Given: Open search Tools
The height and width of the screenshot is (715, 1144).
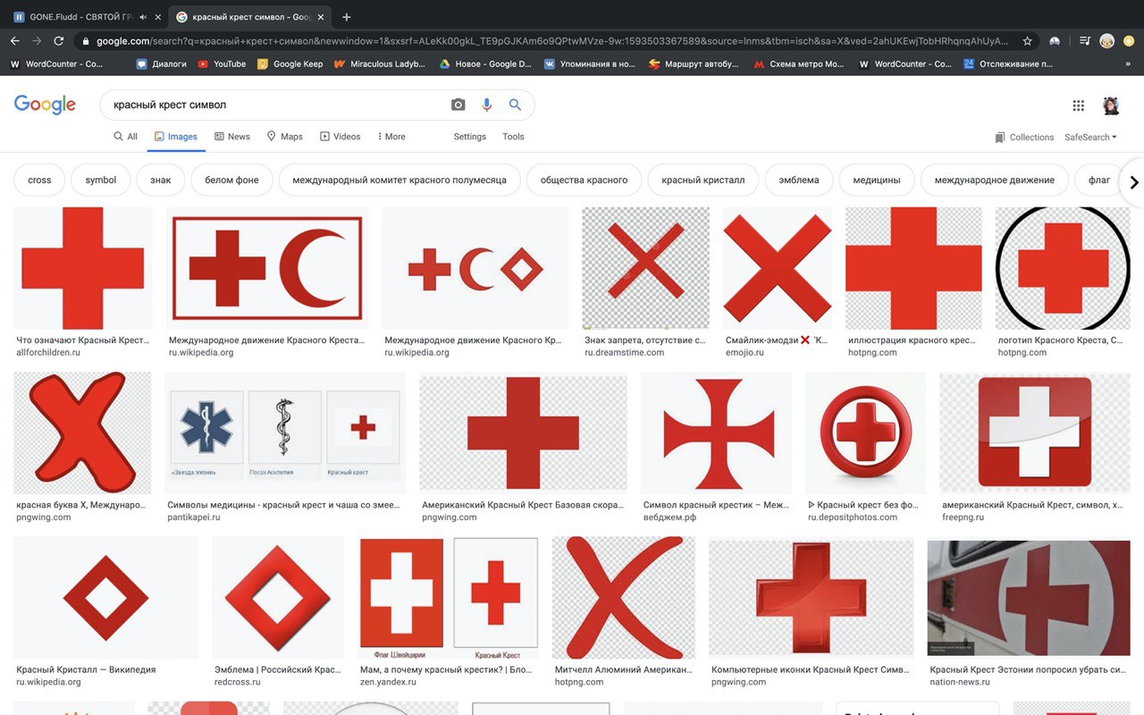Looking at the screenshot, I should (513, 137).
